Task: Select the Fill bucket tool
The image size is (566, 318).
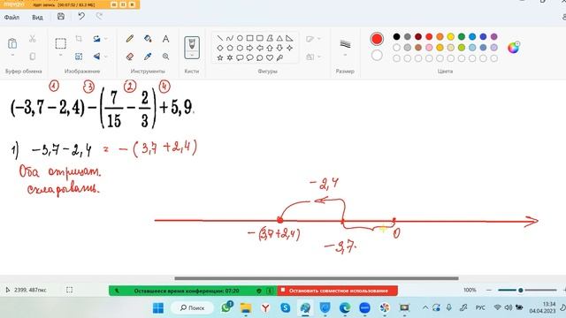Action: tap(148, 39)
